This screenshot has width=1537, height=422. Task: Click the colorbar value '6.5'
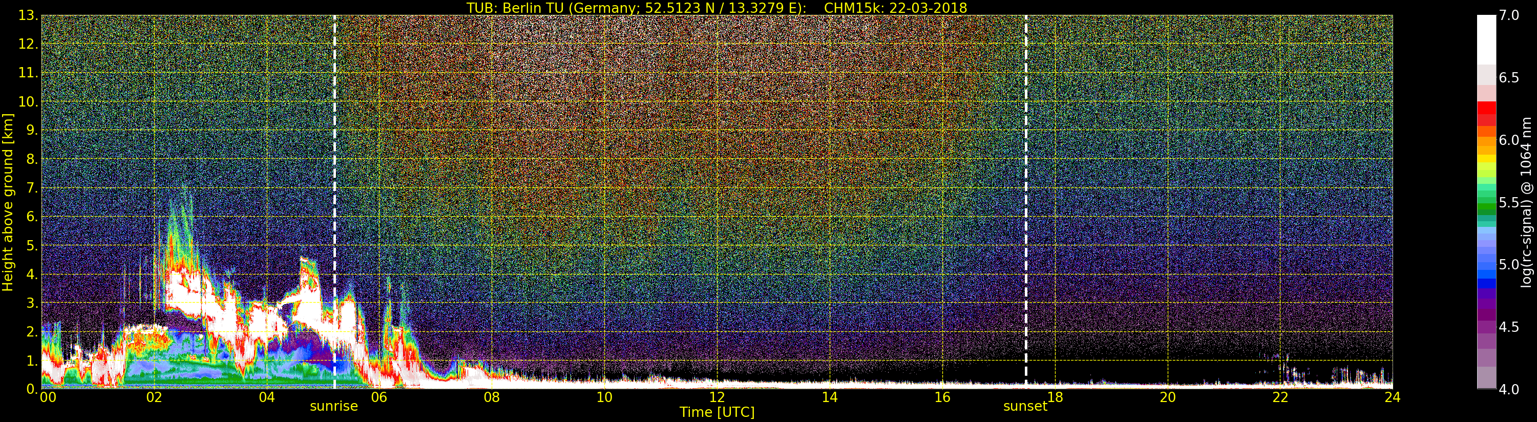tap(1509, 78)
